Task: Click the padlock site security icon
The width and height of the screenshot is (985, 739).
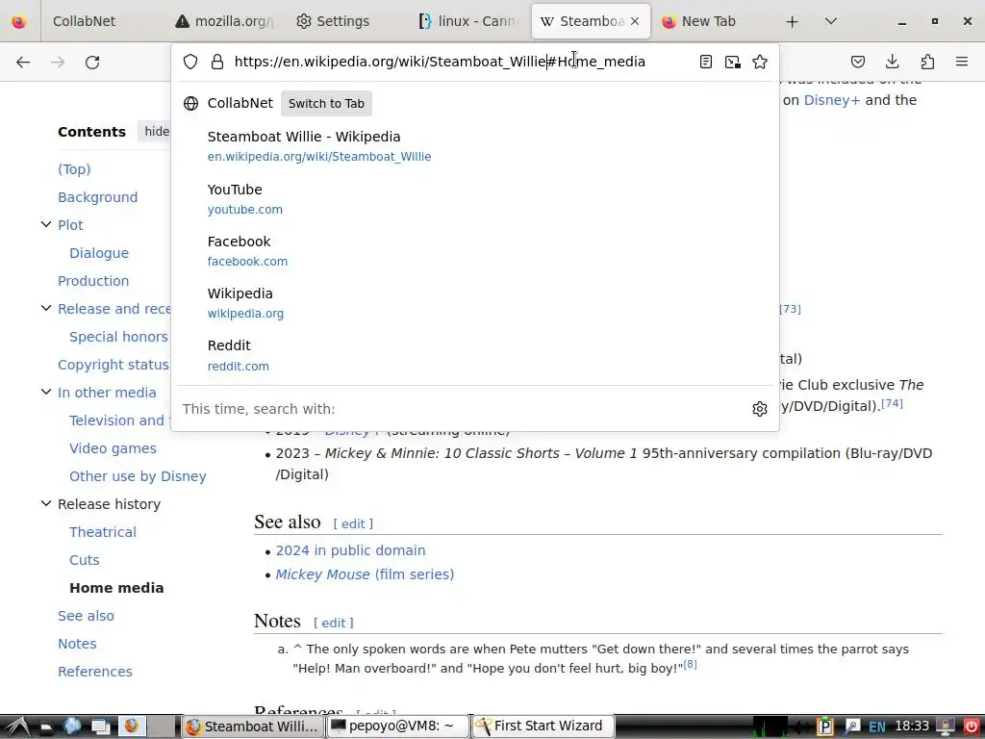Action: pos(217,62)
